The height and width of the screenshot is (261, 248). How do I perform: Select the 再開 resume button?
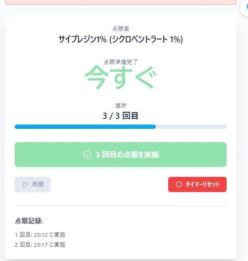pyautogui.click(x=32, y=184)
